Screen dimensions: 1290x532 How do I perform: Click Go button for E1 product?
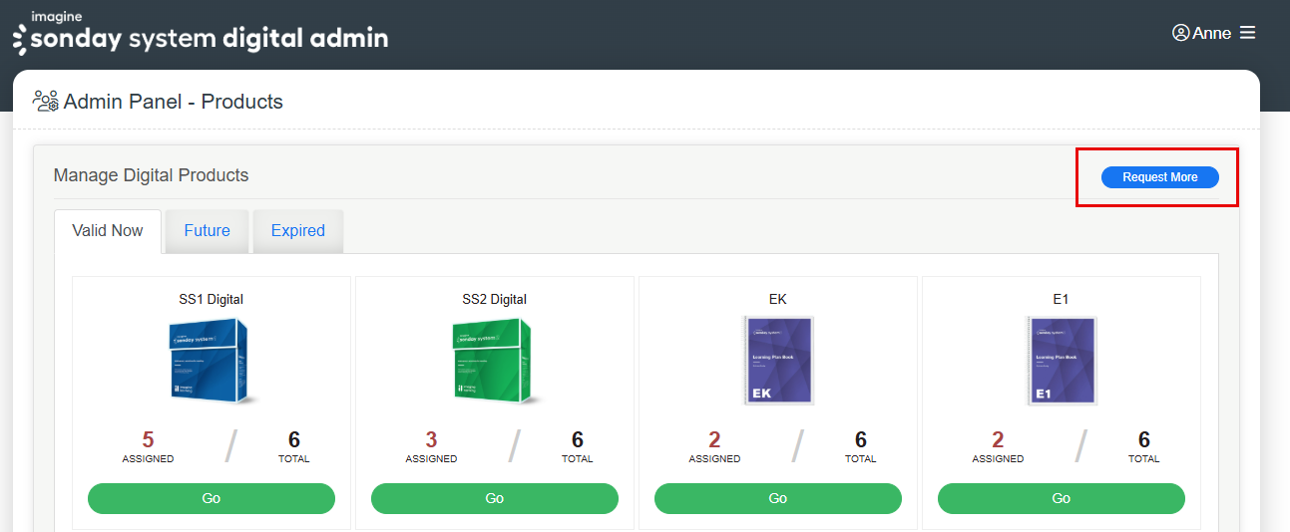click(1062, 498)
